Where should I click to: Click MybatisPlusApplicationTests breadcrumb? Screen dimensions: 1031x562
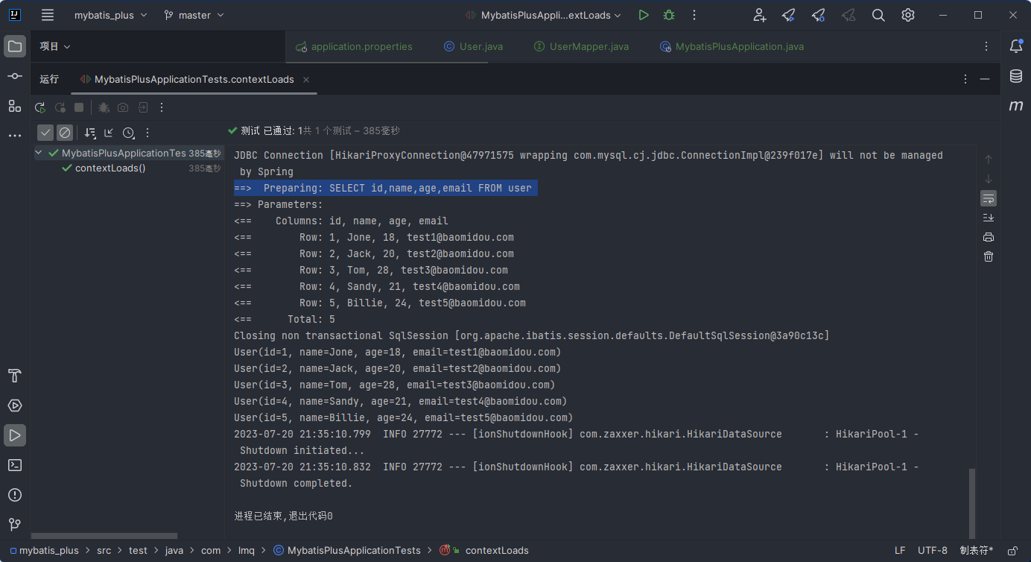click(x=347, y=551)
